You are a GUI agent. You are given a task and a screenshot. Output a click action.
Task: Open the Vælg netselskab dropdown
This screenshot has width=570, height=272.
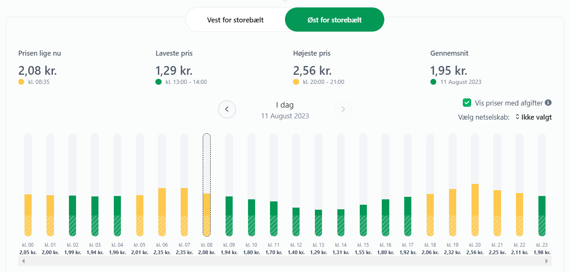click(x=533, y=117)
